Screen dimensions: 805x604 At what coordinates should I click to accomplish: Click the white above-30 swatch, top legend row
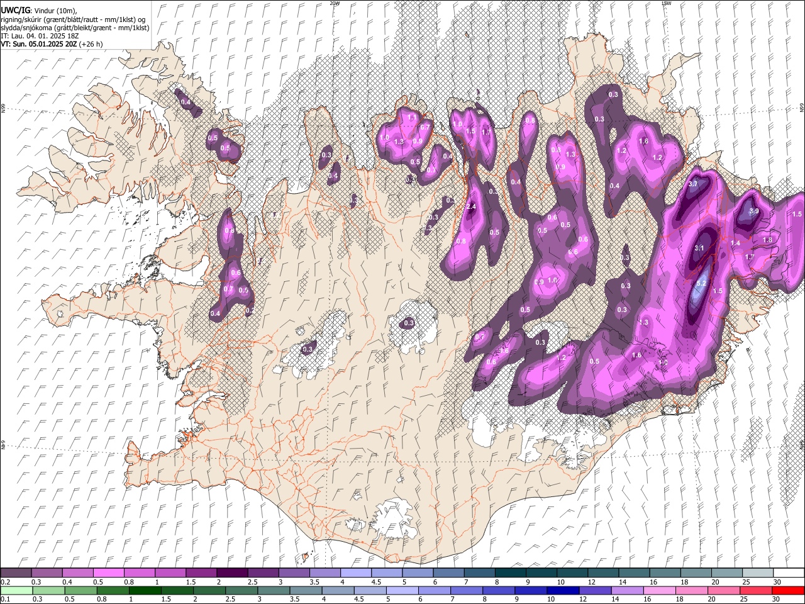789,573
